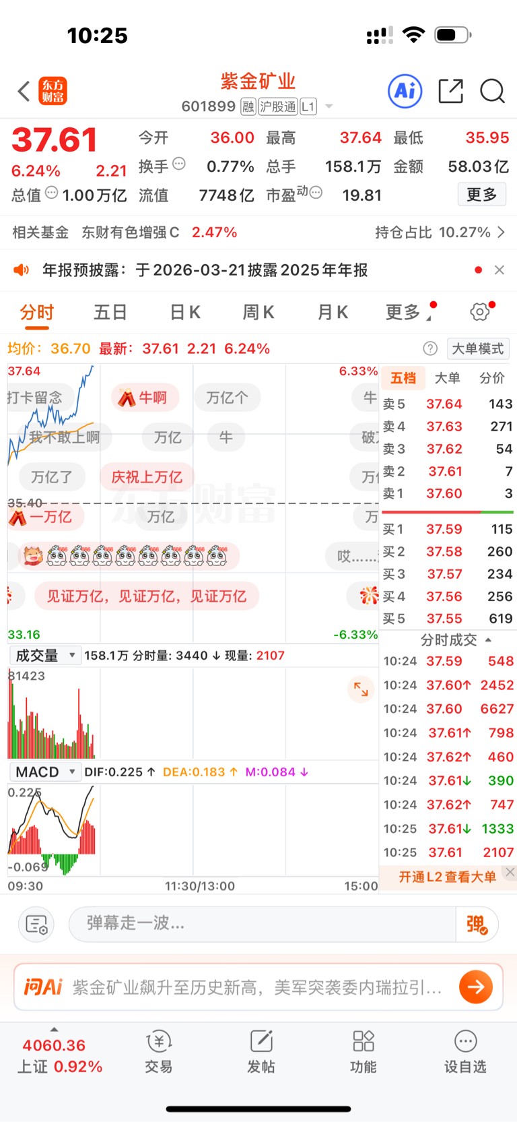Open the search magnifier icon
The image size is (517, 1122).
coord(492,91)
